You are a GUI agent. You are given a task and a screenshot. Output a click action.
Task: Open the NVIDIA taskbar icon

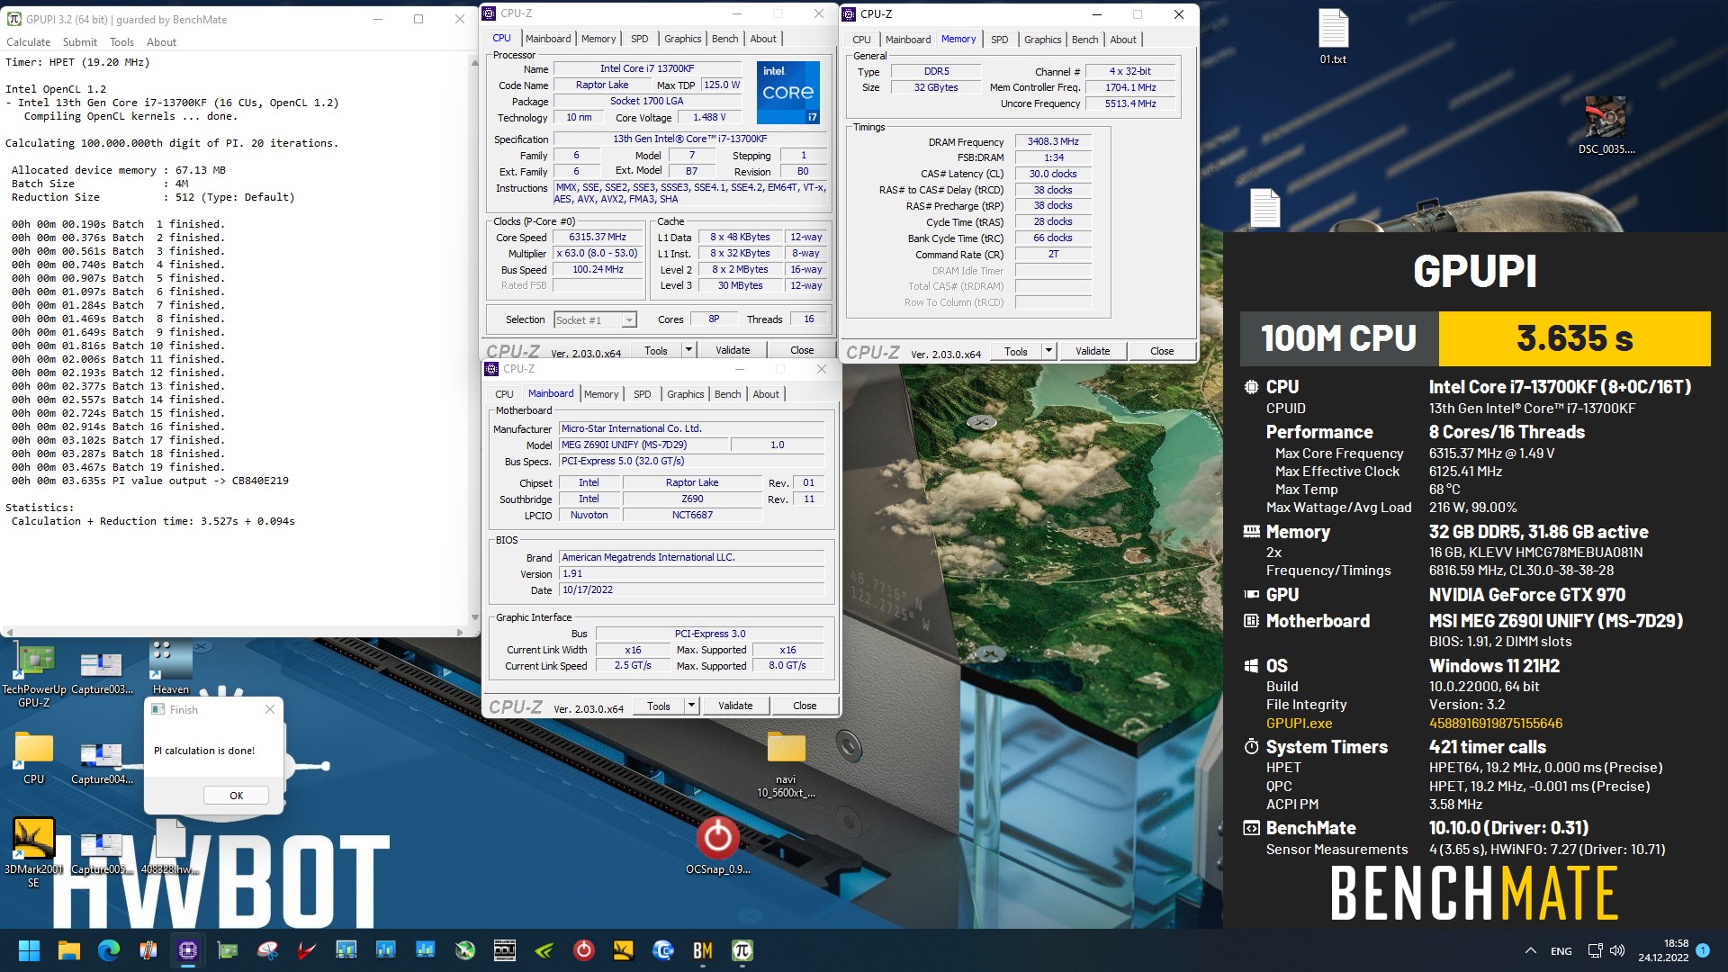544,950
